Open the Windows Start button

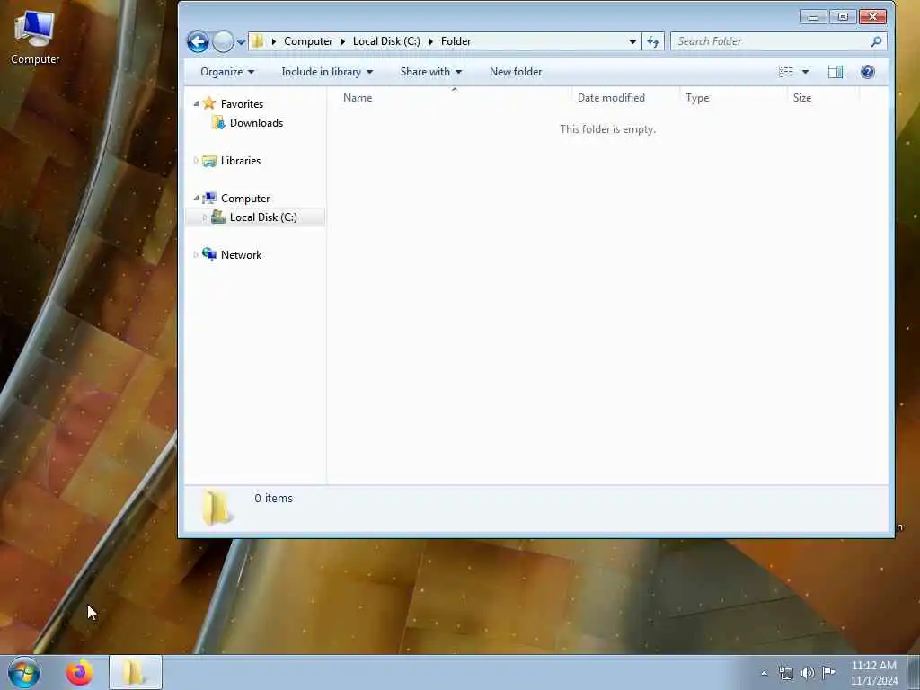pyautogui.click(x=24, y=672)
